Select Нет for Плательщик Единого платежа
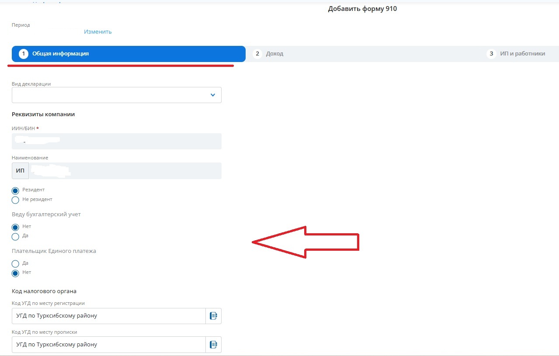This screenshot has width=559, height=356. (x=15, y=273)
